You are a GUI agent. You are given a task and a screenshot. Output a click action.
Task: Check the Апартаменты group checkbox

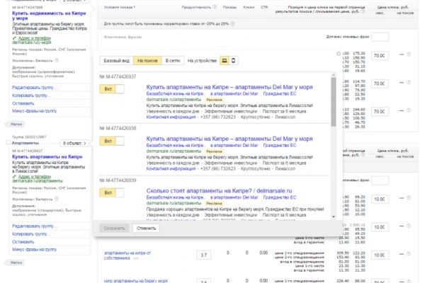pyautogui.click(x=8, y=143)
